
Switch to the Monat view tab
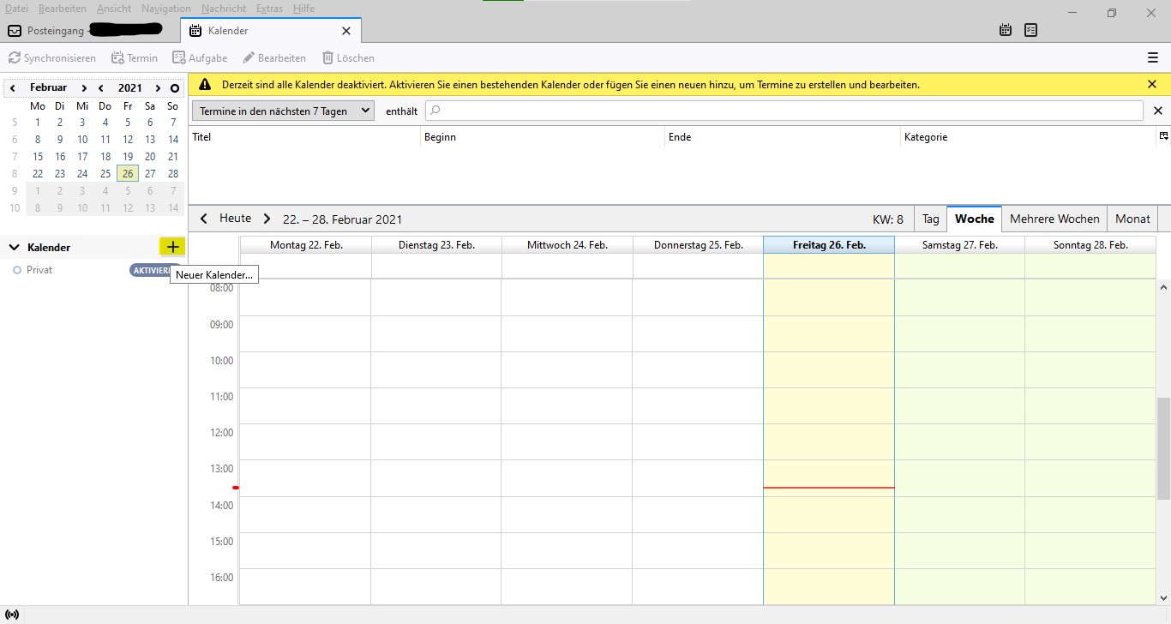pos(1132,219)
